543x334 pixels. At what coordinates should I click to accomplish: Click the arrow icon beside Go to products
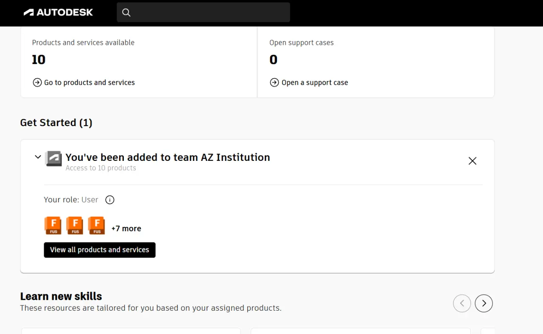(x=37, y=83)
